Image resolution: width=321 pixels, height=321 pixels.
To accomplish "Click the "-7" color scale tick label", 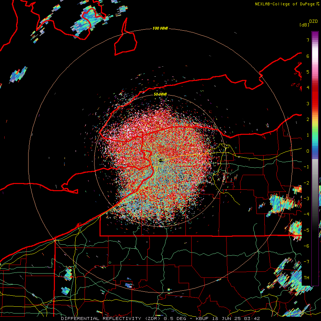I will (x=306, y=262).
